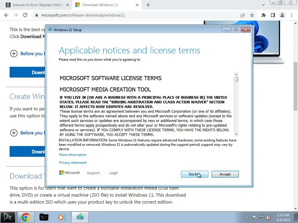
Task: Close the Windows 11 Setup dialog
Action: coord(246,30)
